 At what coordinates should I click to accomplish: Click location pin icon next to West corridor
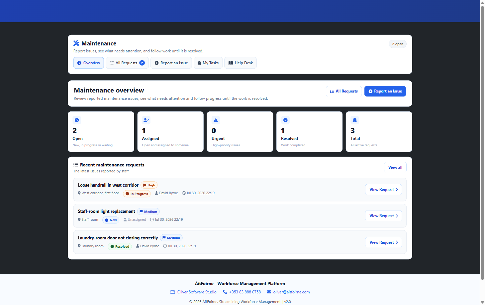(79, 193)
